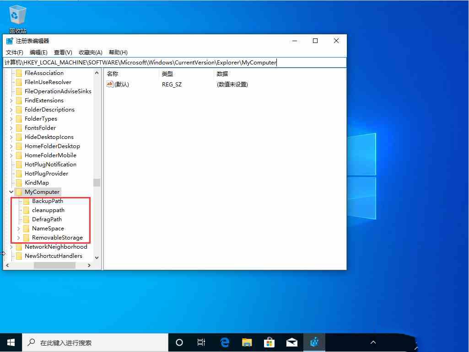Image resolution: width=469 pixels, height=352 pixels.
Task: Click the horizontal scrollbar thumb in tree
Action: [54, 265]
